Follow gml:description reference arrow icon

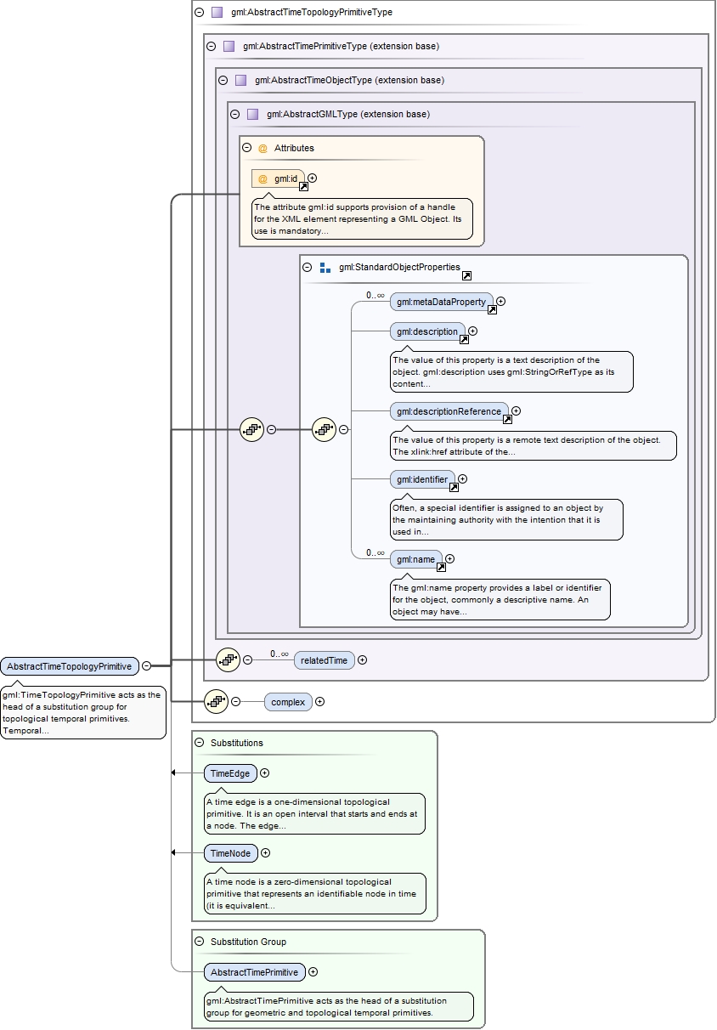[x=464, y=340]
